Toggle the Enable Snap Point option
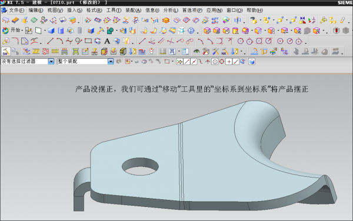Screen dimensions: 353x221 pyautogui.click(x=179, y=62)
